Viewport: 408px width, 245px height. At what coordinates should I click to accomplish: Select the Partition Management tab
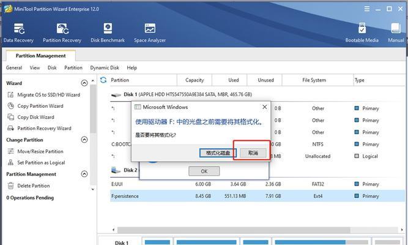click(40, 56)
